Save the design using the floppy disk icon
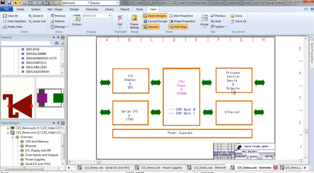 [x=9, y=3]
